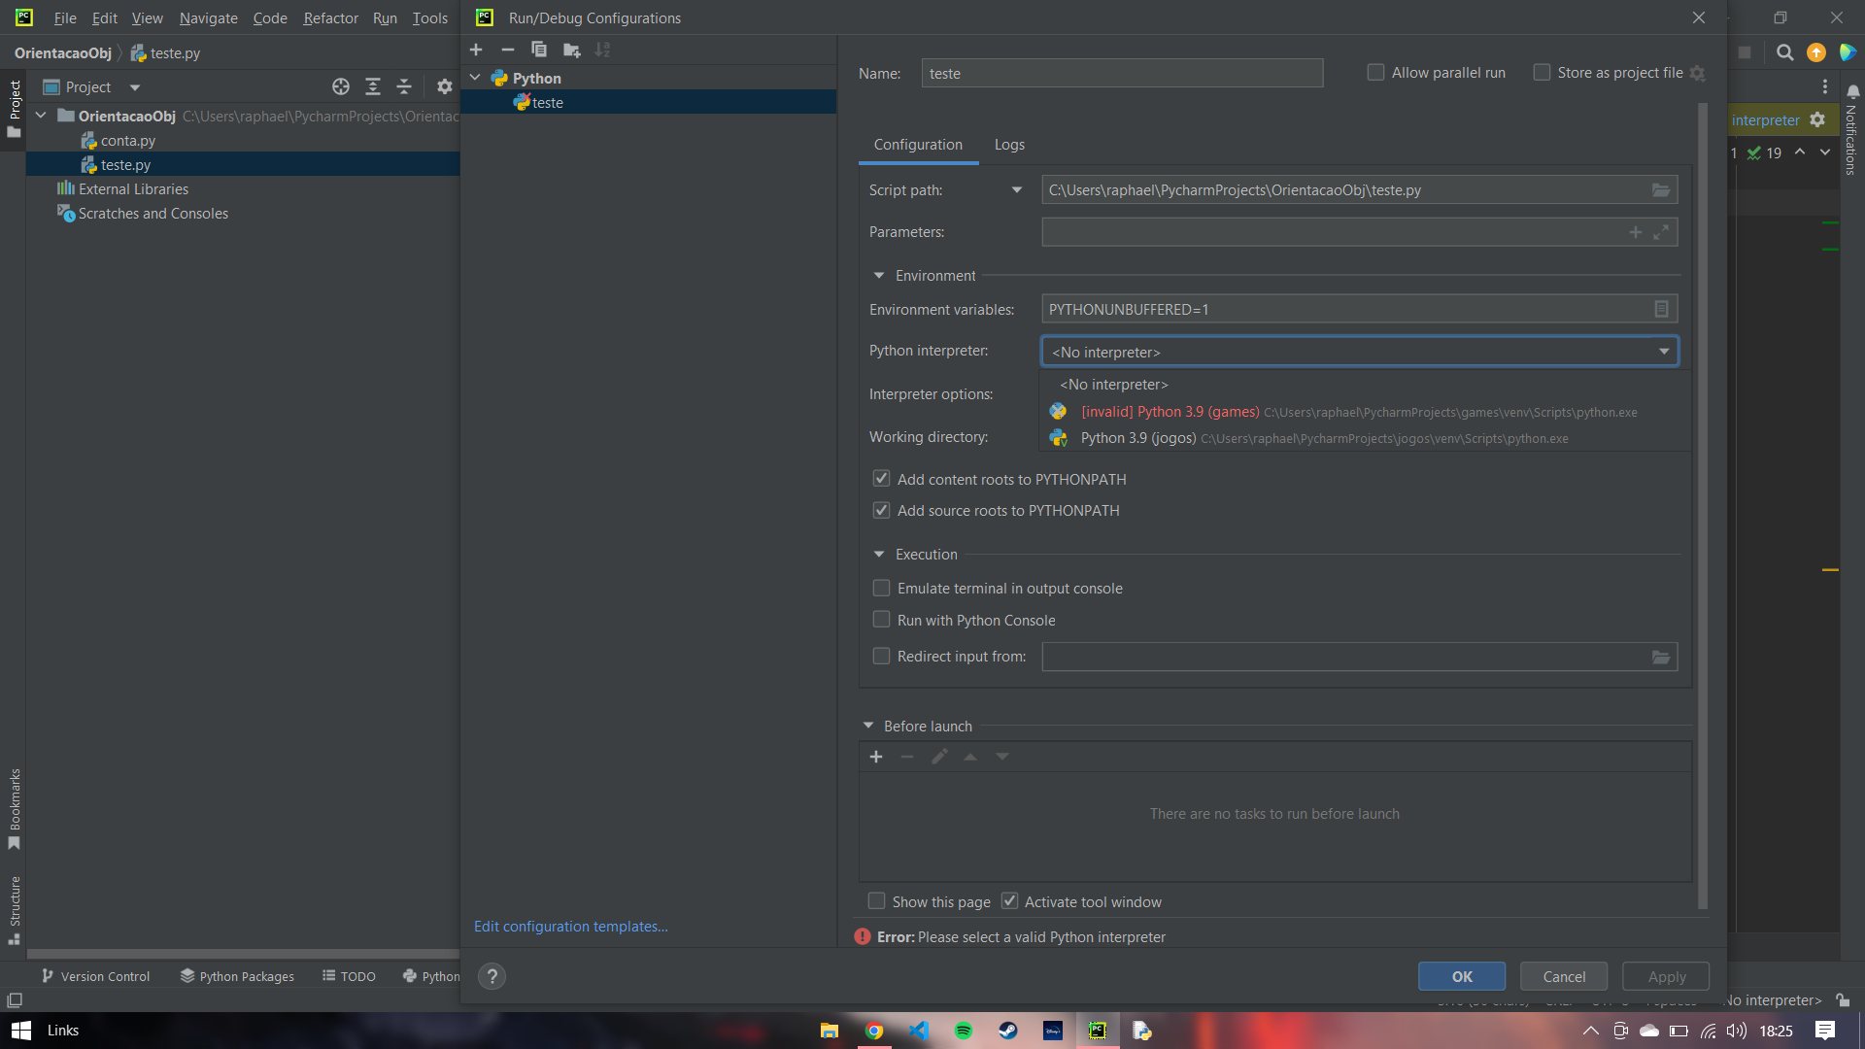
Task: Open File Explorer from the taskbar
Action: pos(830,1031)
